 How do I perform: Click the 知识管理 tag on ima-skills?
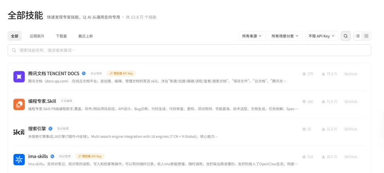65,157
